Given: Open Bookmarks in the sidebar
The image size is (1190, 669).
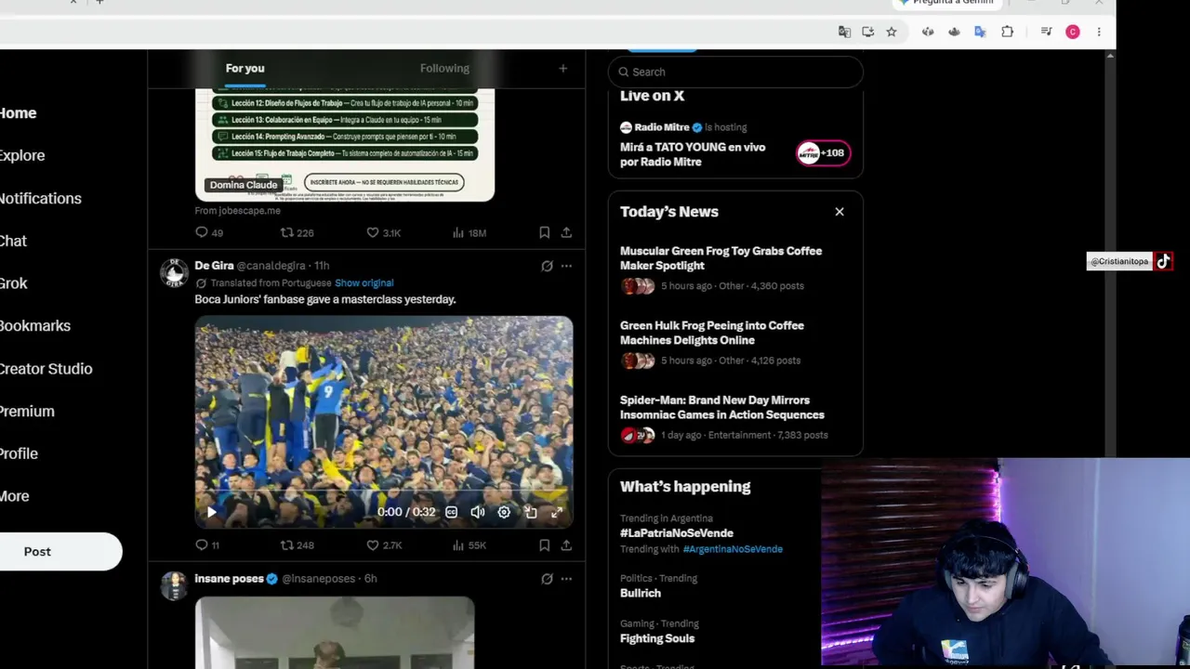Looking at the screenshot, I should (x=34, y=326).
